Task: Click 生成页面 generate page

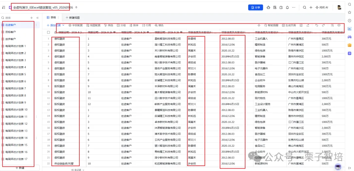Action: click(x=289, y=25)
